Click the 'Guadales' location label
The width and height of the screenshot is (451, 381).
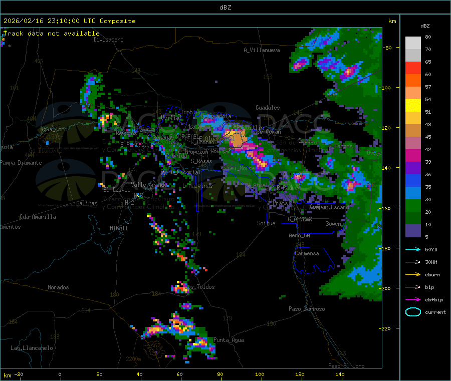point(268,108)
